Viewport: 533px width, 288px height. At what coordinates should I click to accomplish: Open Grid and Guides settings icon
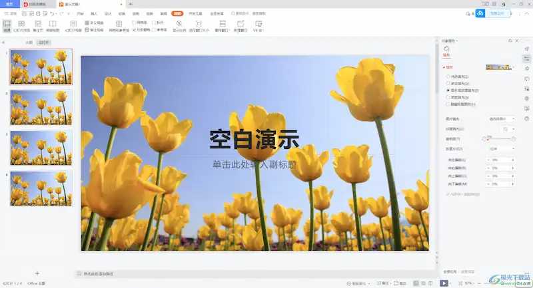(119, 24)
